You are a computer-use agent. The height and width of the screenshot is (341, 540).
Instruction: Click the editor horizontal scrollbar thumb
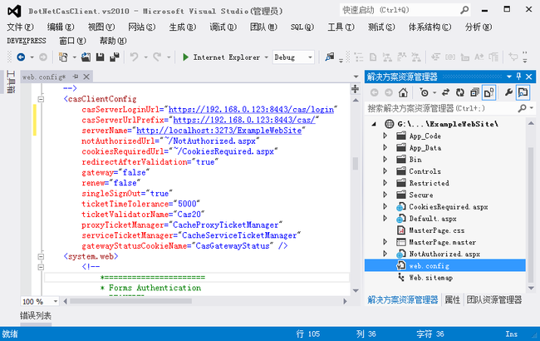pyautogui.click(x=130, y=301)
